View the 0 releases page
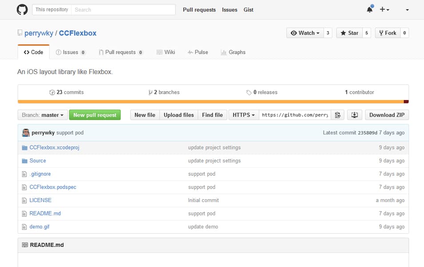Viewport: 424px width, 267px height. (262, 93)
